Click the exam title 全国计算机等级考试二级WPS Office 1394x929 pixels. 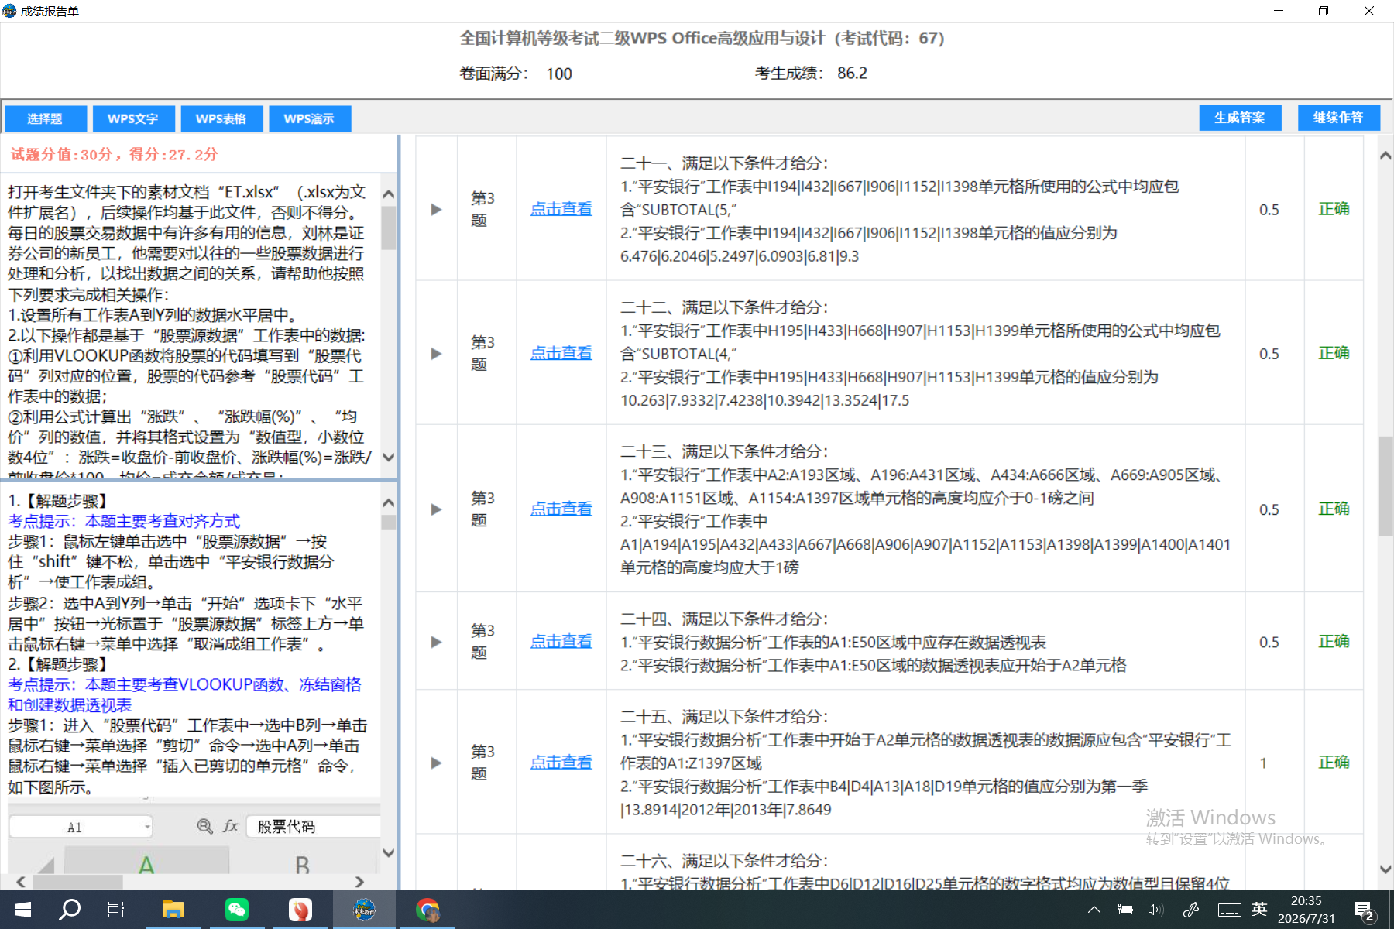(x=702, y=38)
